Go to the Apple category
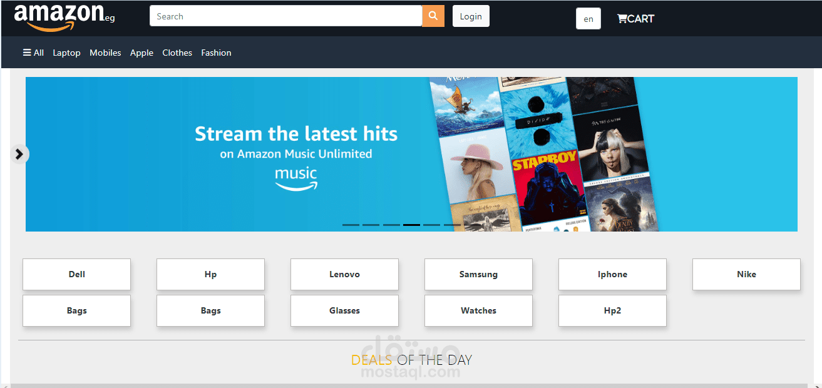Viewport: 822px width, 388px height. click(x=141, y=53)
